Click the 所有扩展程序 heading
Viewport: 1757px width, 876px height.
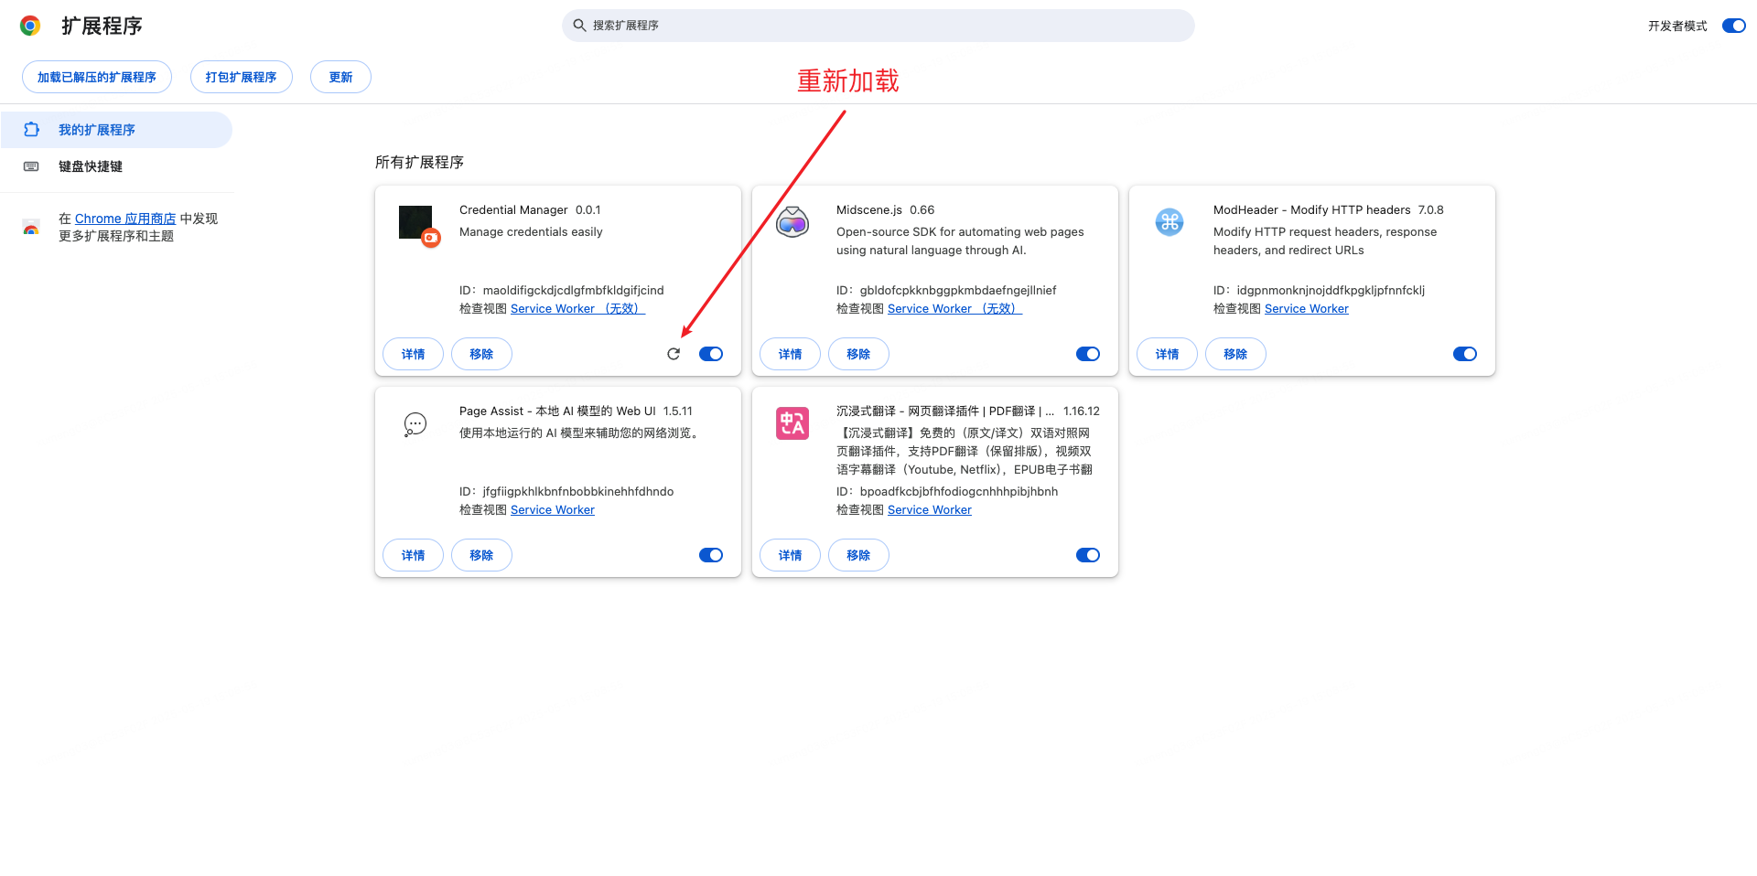[419, 162]
